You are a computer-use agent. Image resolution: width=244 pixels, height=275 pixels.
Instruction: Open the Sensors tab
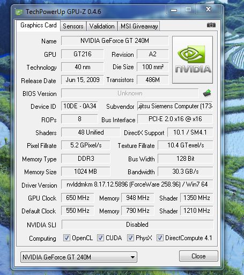[73, 26]
